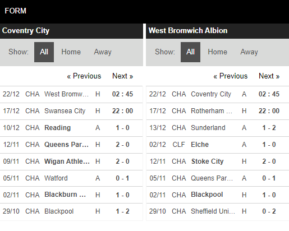
Task: Show Coventry City Home matches only
Action: coord(71,52)
